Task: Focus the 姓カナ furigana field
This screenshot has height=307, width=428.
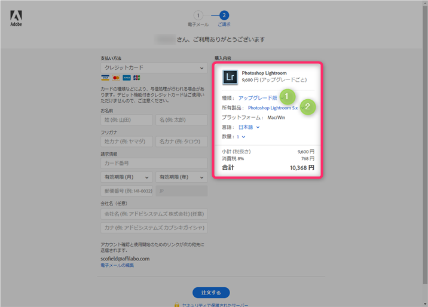Action: (x=127, y=142)
